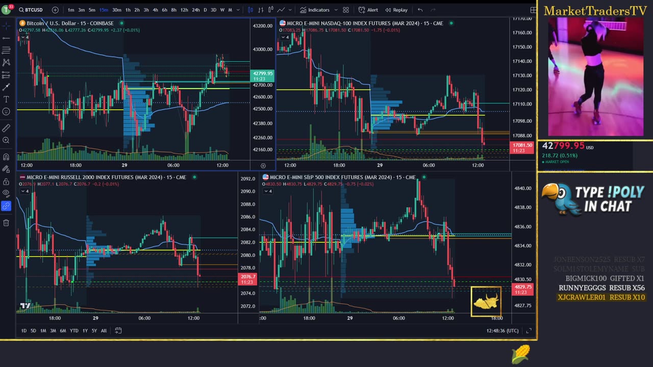653x367 pixels.
Task: Select the XABCD pattern tool
Action: tap(6, 62)
